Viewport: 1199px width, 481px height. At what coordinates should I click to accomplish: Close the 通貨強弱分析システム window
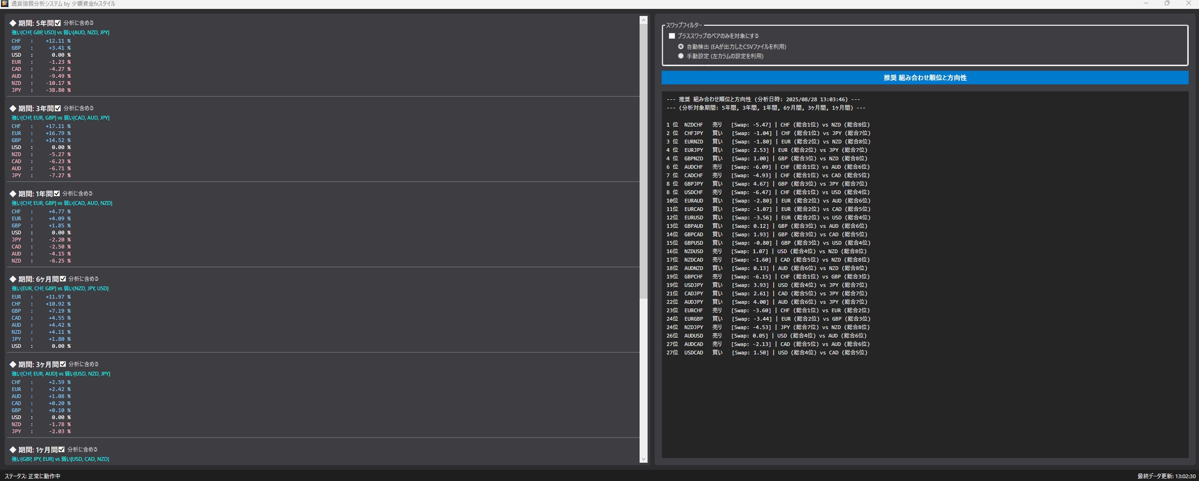point(1189,4)
